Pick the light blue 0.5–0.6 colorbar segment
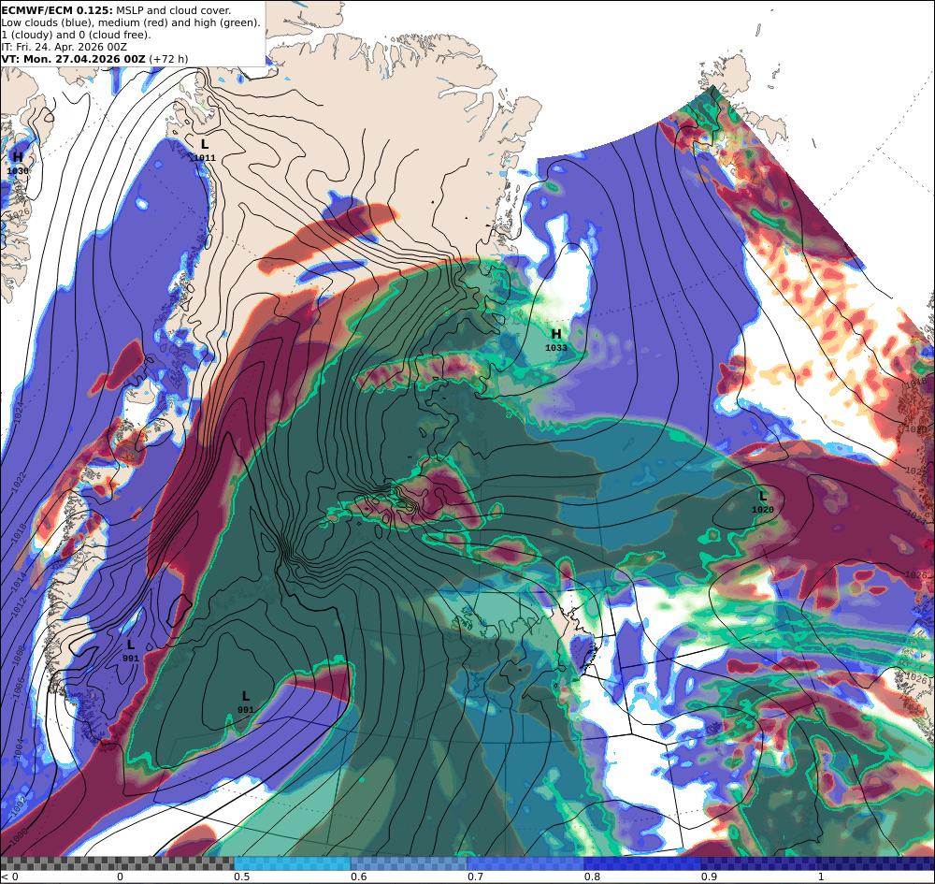935x884 pixels. click(292, 863)
